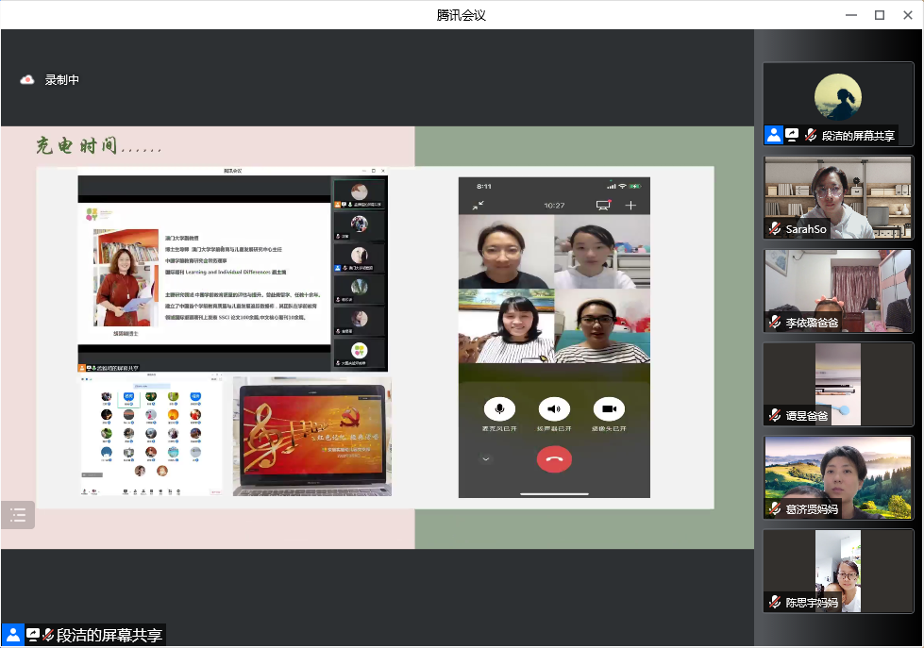Click the muted mic icon next to 陈思宇妈妈
The image size is (924, 648).
click(775, 602)
